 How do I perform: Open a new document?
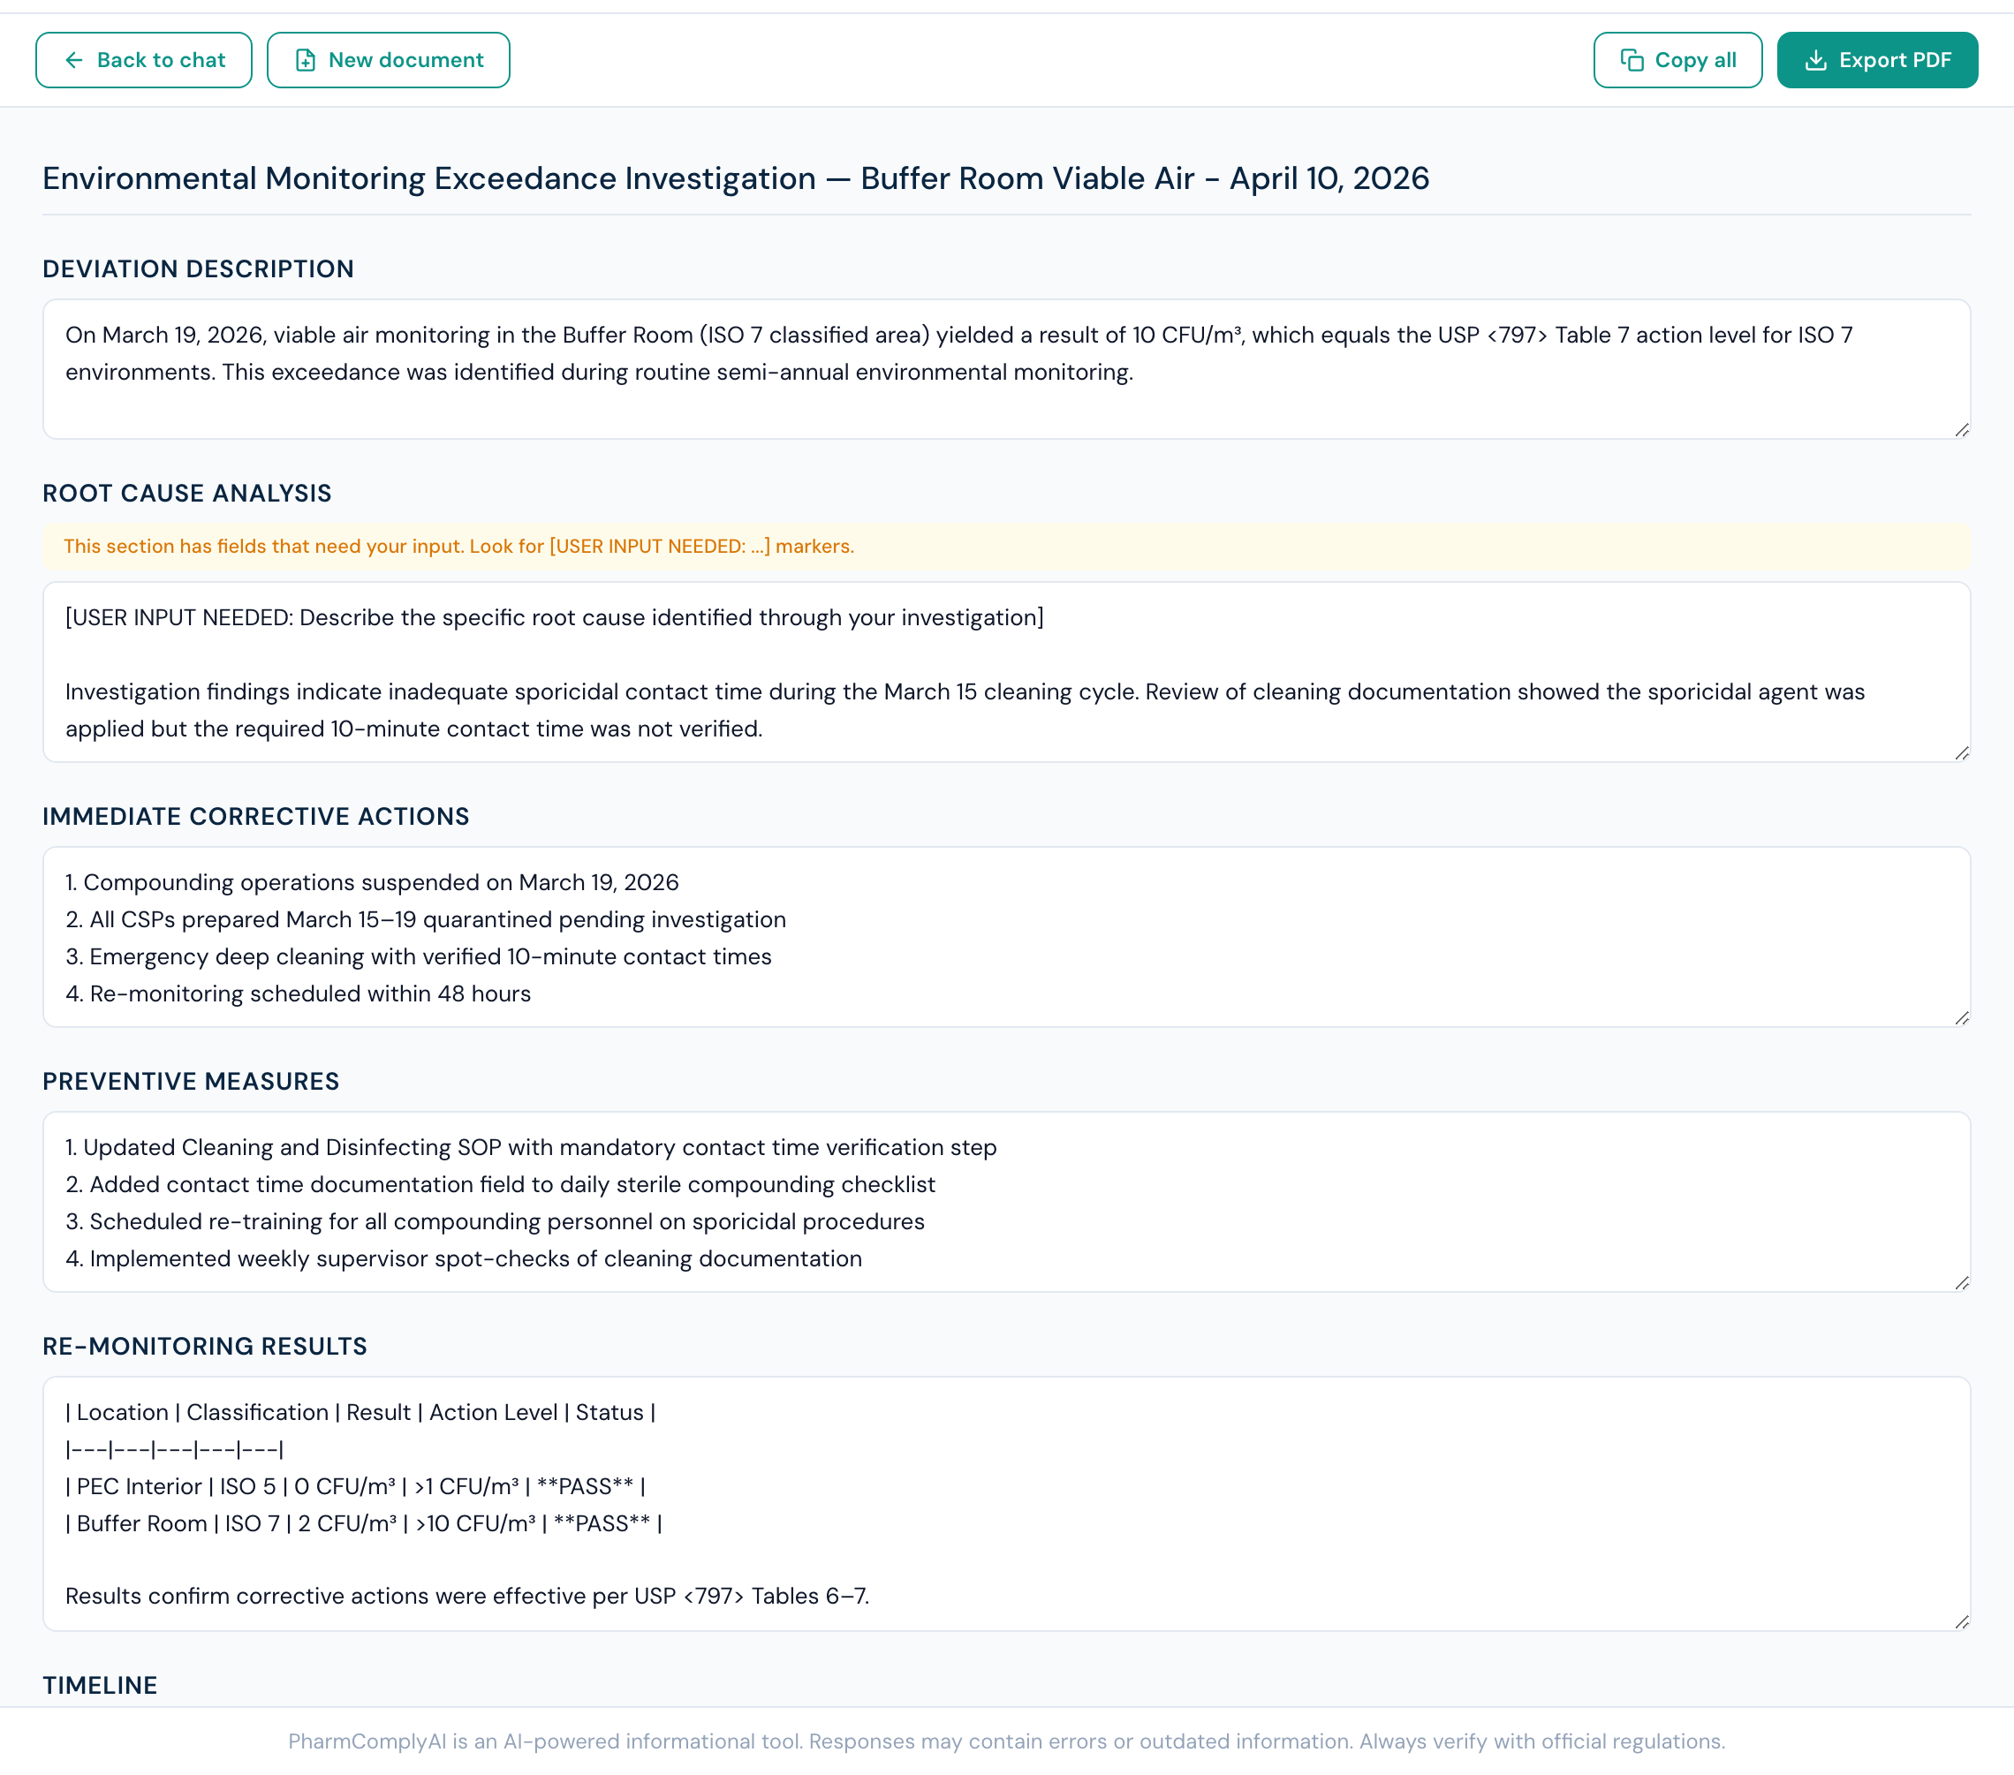tap(388, 60)
